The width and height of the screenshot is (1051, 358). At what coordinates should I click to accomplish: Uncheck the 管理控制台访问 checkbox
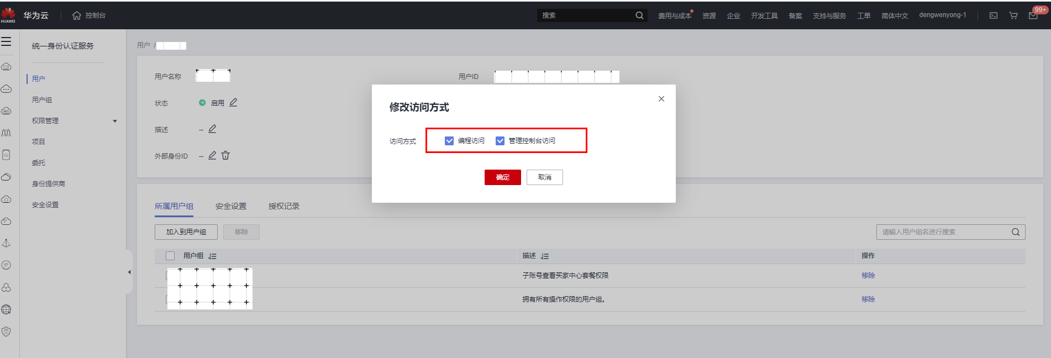500,141
